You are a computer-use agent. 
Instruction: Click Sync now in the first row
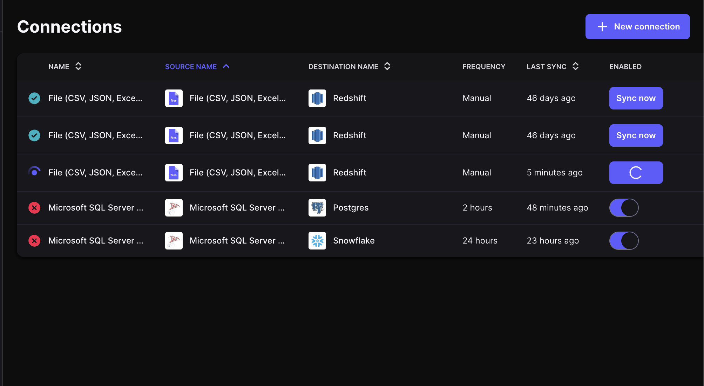[x=636, y=98]
